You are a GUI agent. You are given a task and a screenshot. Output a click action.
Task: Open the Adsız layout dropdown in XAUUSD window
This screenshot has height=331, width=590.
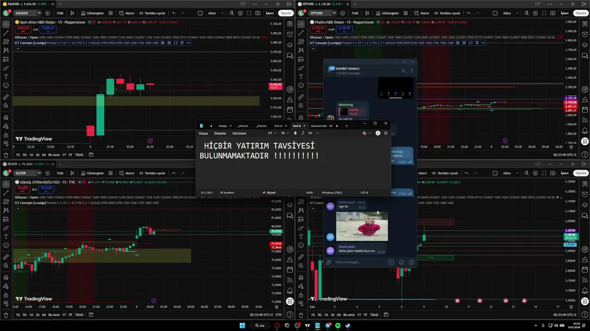click(x=212, y=13)
